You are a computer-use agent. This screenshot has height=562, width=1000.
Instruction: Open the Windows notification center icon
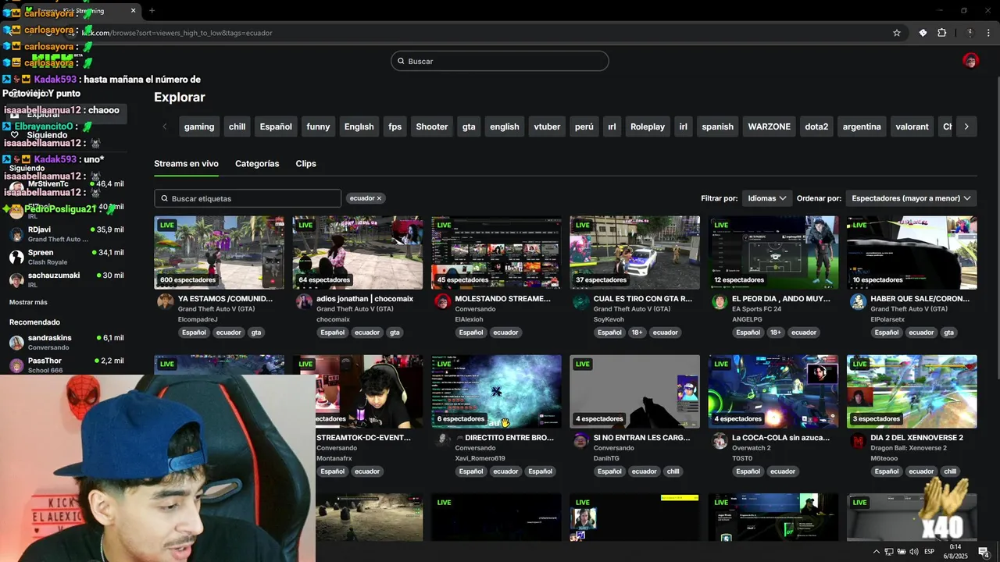(984, 552)
